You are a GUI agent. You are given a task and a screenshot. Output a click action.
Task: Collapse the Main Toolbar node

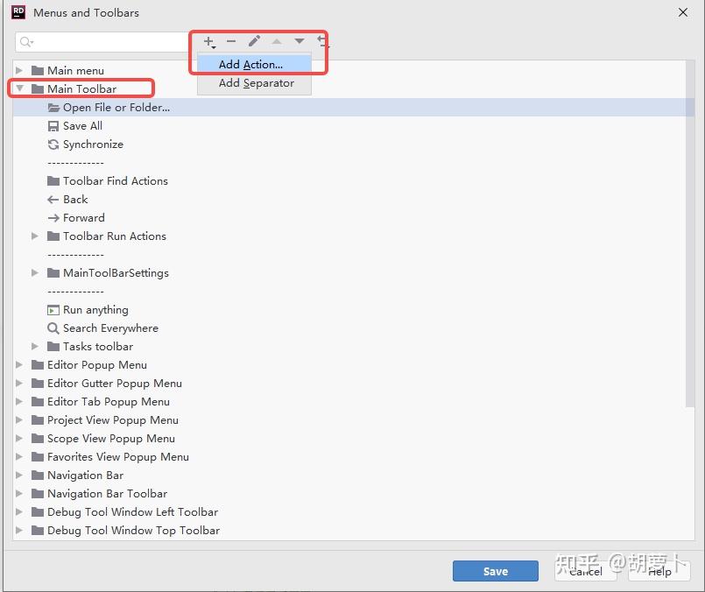coord(19,88)
